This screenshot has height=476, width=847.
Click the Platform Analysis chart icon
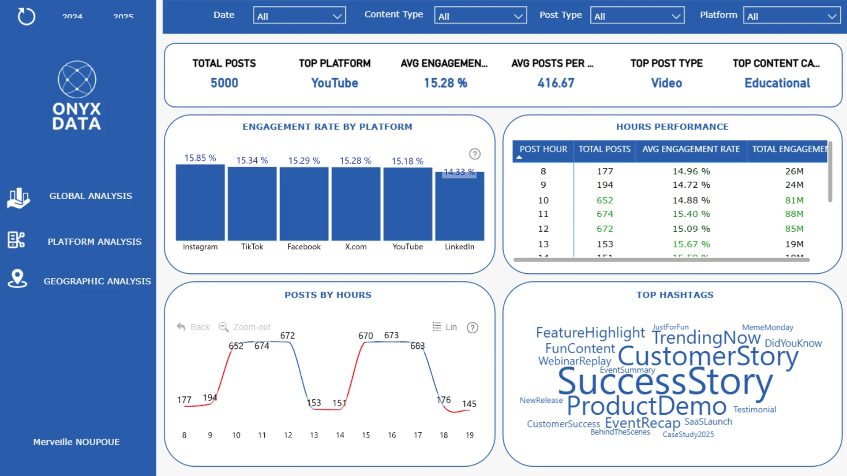tap(16, 240)
